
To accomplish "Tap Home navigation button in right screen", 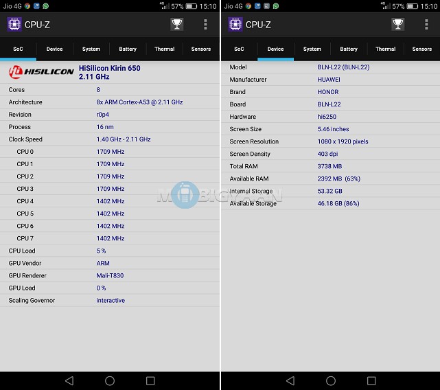I will 331,381.
